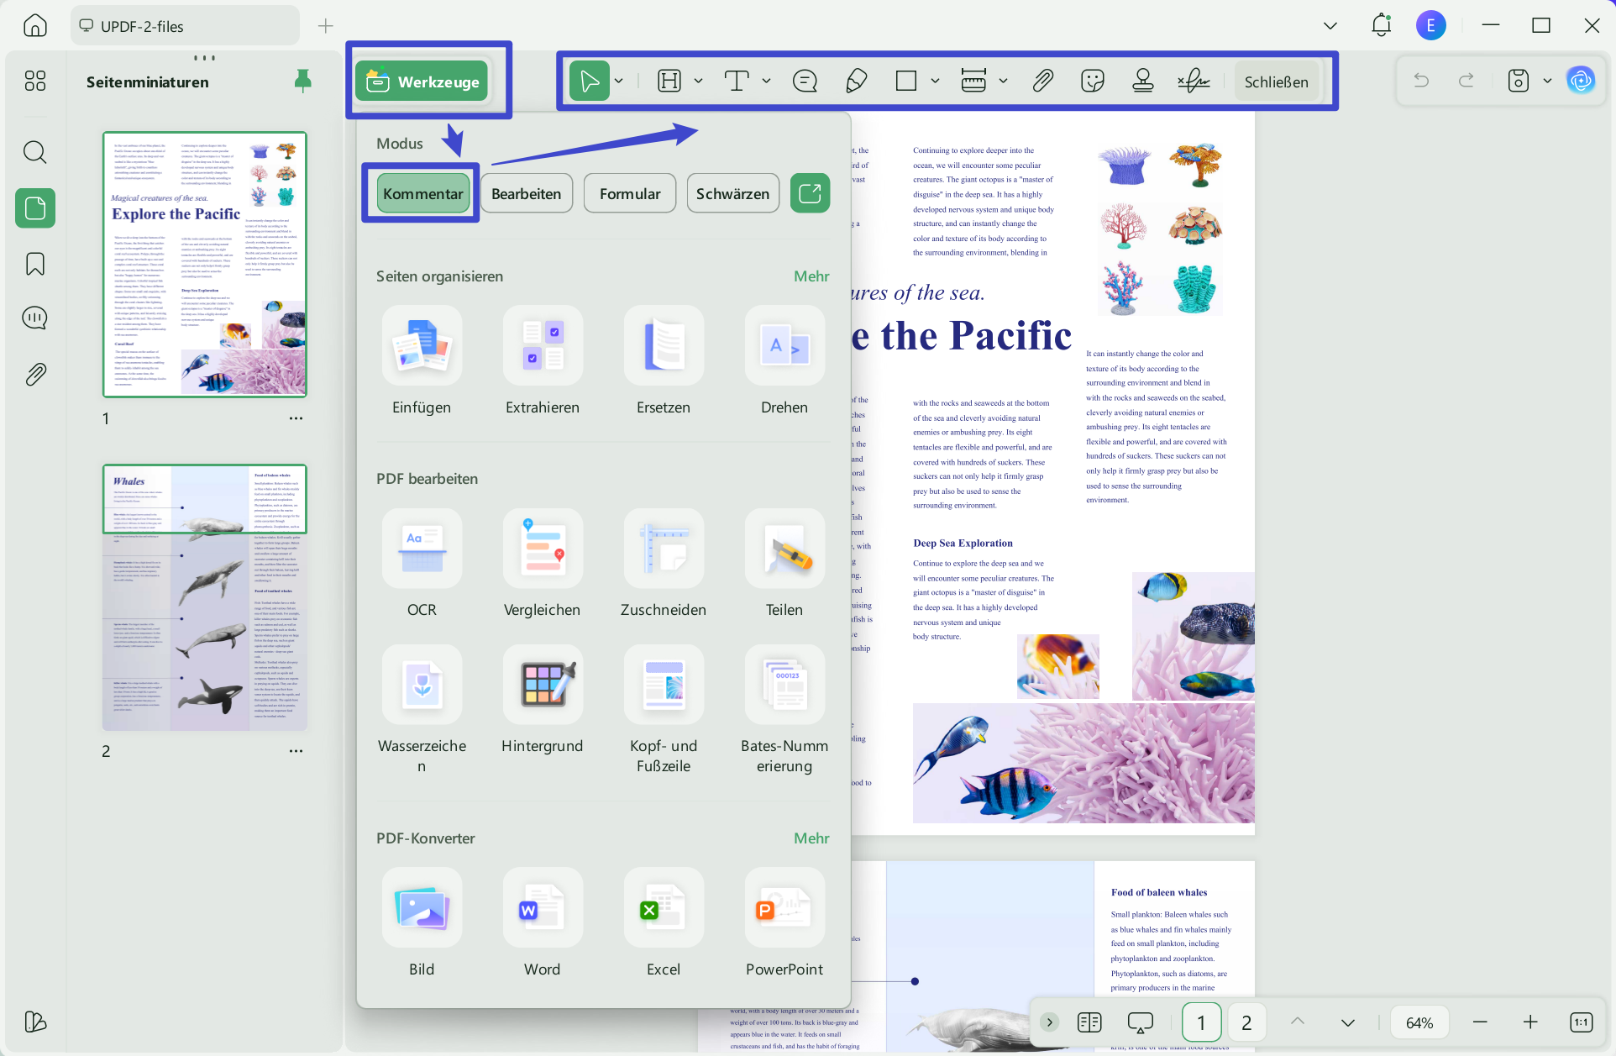Select the sticky note comment tool
The image size is (1616, 1056).
tap(805, 81)
